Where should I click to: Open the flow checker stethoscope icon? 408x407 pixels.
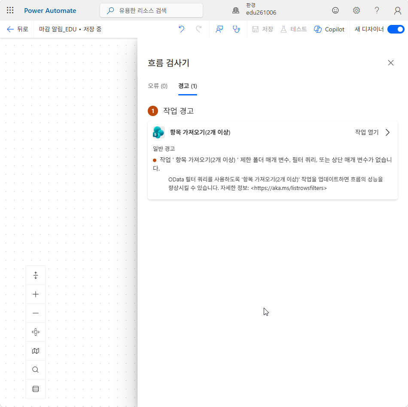tap(236, 29)
